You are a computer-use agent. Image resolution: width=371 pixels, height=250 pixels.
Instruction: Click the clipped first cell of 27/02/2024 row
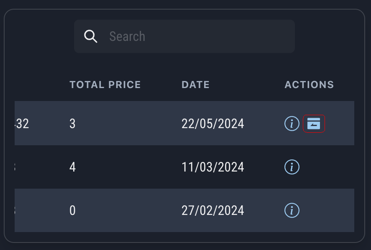(x=16, y=210)
